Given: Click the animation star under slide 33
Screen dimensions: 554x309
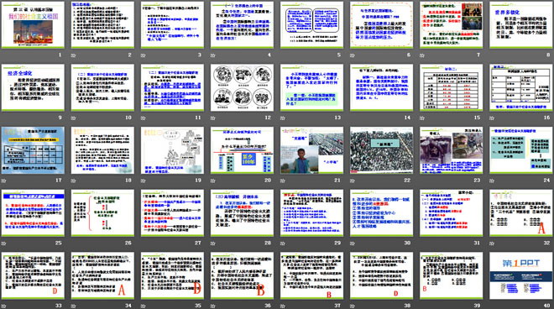Looking at the screenshot, I should tap(3, 306).
